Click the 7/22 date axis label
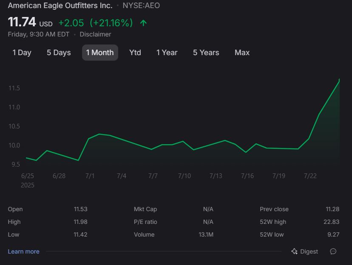Image resolution: width=352 pixels, height=265 pixels. [310, 176]
